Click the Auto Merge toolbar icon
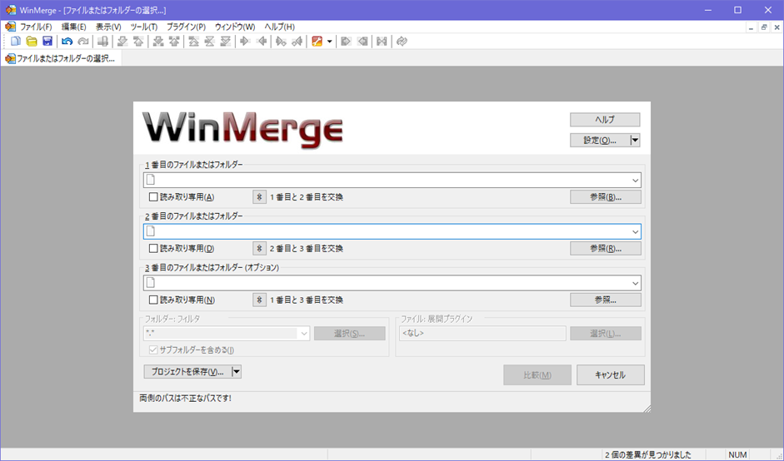This screenshot has height=461, width=784. pos(382,42)
